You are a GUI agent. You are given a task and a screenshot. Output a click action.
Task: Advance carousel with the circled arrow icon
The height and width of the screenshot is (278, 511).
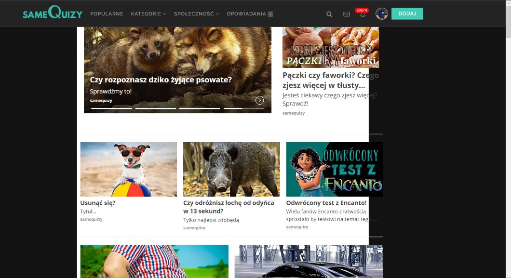[259, 100]
